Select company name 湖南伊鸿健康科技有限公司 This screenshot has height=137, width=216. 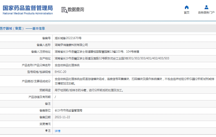(71, 45)
